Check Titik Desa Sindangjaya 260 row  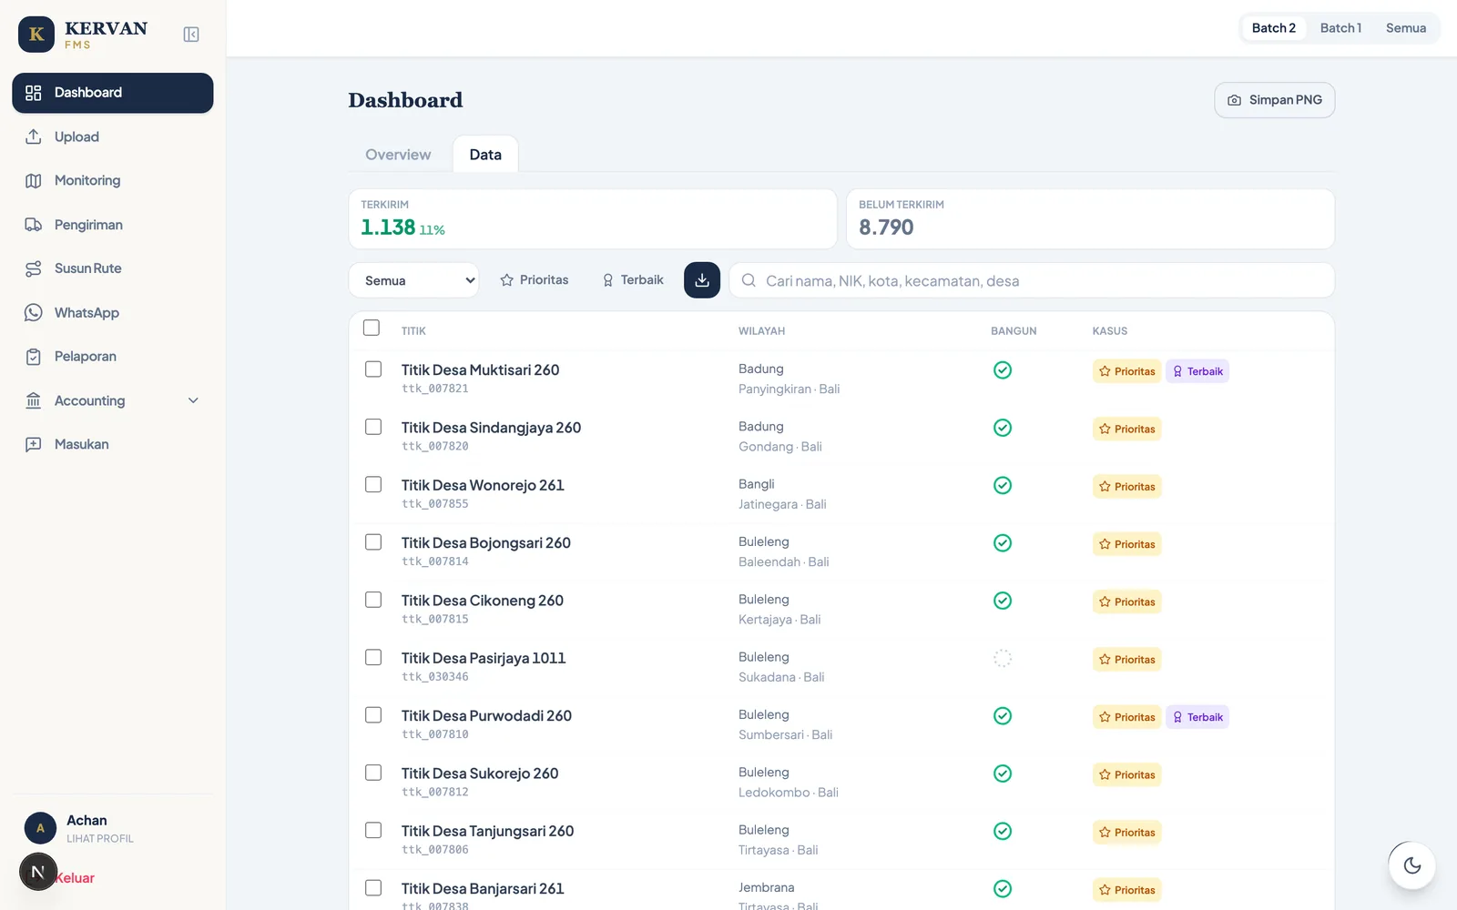pos(373,427)
